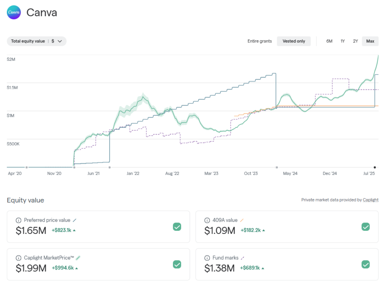This screenshot has width=380, height=285.
Task: Click the purple dashed icon after Fund marks
Action: pos(243,258)
